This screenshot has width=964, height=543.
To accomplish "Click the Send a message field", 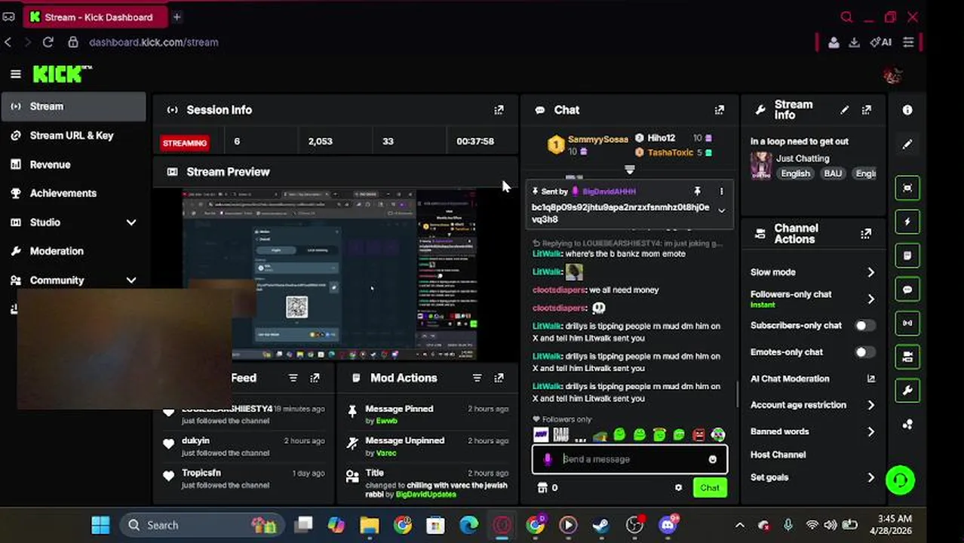I will pos(630,459).
